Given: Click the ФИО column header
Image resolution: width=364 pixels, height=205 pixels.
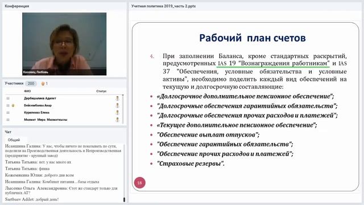Looking at the screenshot, I should [27, 91].
